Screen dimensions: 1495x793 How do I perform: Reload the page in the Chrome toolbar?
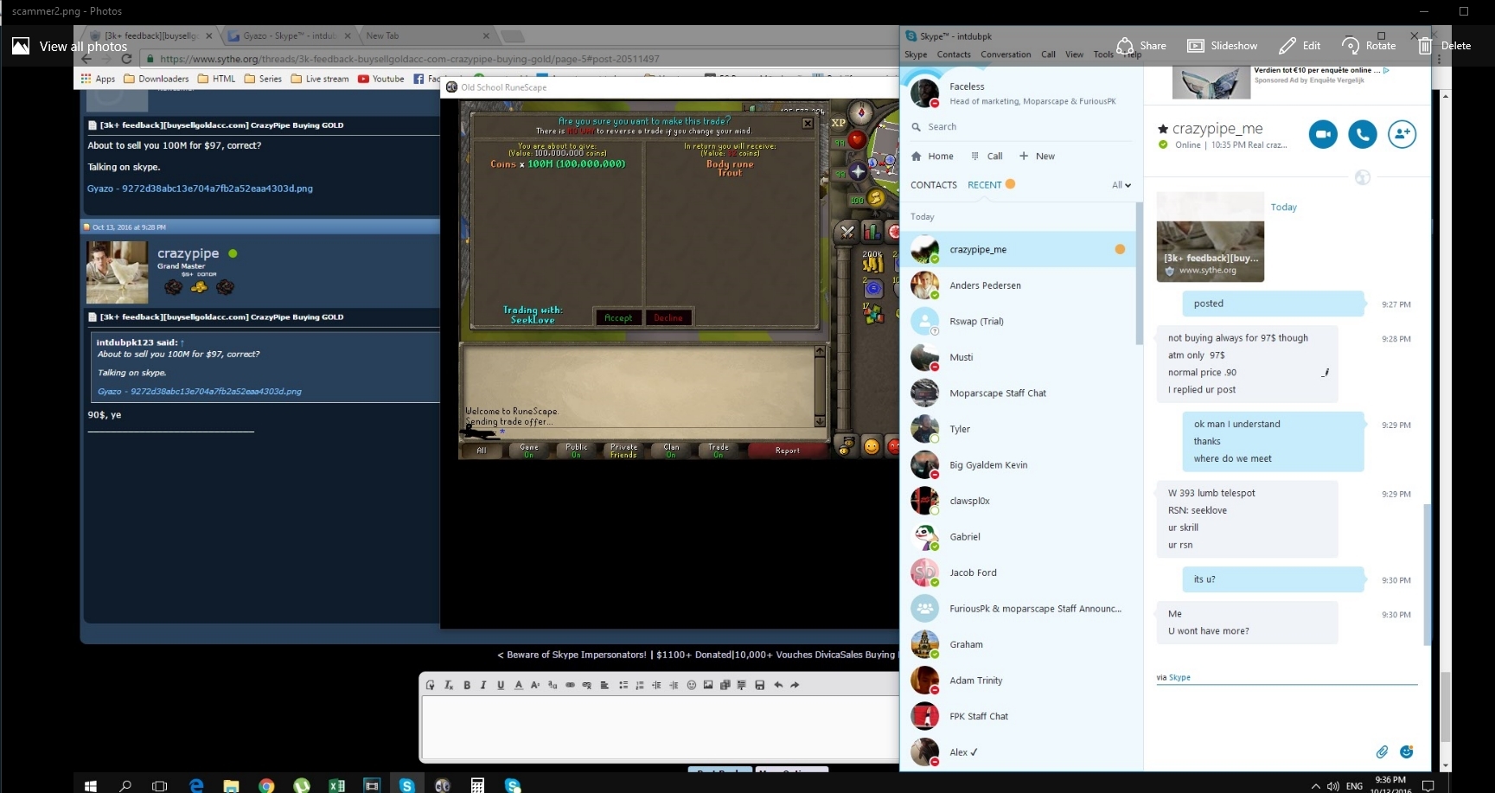point(126,59)
